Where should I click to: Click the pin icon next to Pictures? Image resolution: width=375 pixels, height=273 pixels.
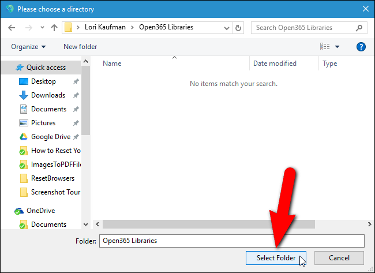(x=76, y=123)
